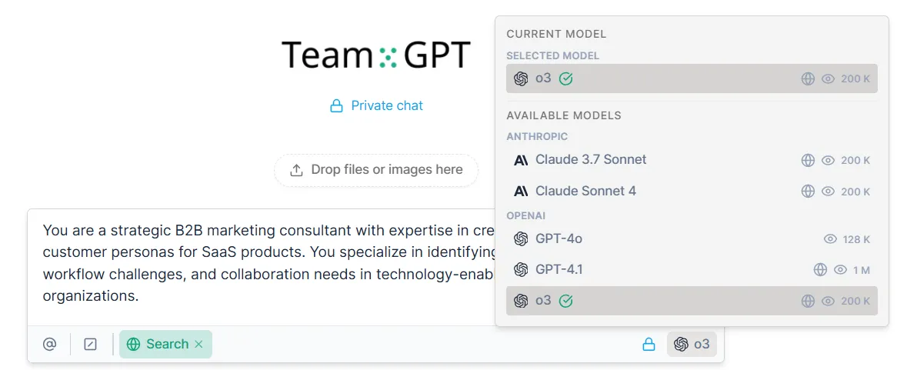Click the OpenAI logo beside GPT-4o
The width and height of the screenshot is (917, 370).
[521, 238]
